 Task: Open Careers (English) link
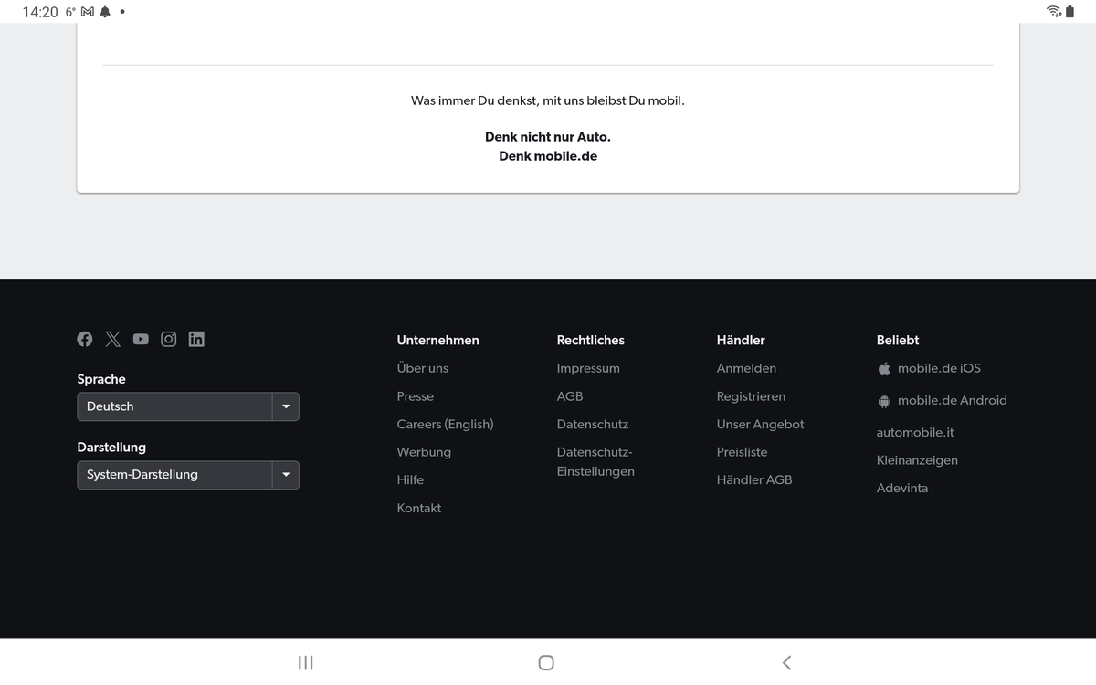[x=445, y=424]
